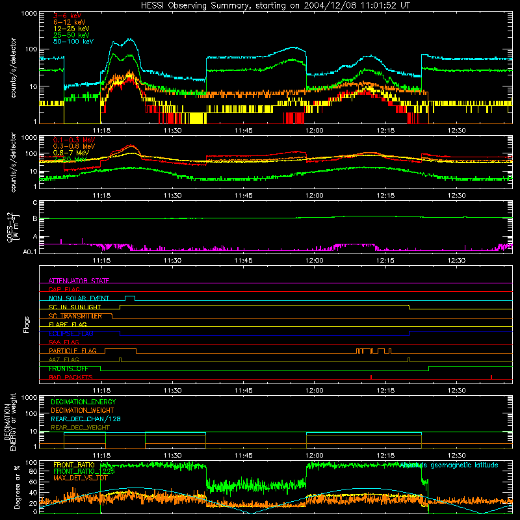Click the ECLIPSE_FLAG label
This screenshot has width=520, height=520.
point(71,333)
